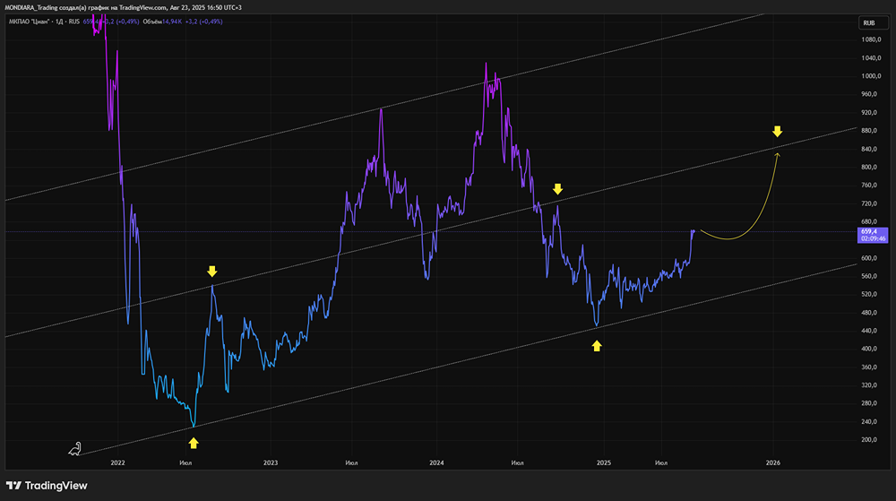Select the yellow down arrow above the autumn 2024 peak
Viewport: 896px width, 501px height.
click(557, 189)
